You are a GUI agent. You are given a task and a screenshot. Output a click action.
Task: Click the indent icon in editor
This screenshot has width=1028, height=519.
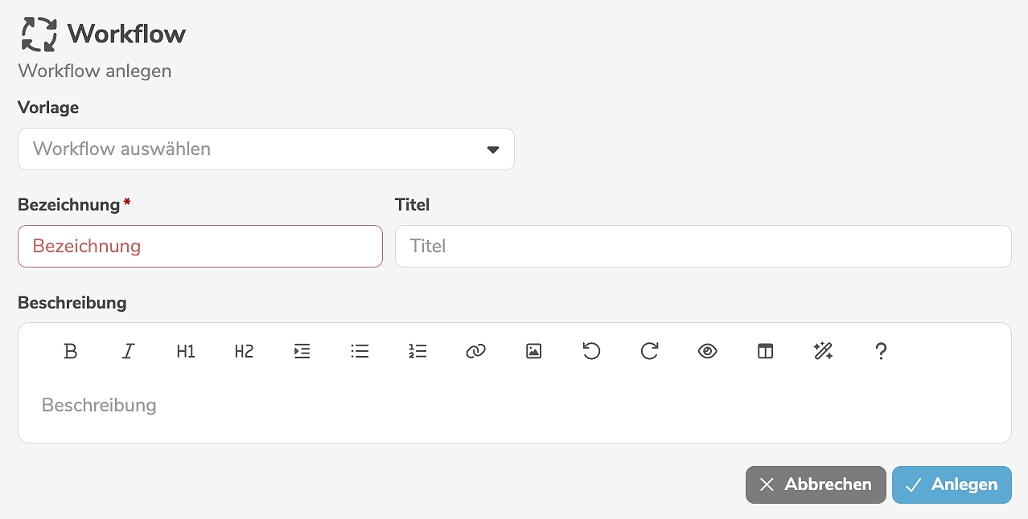(x=302, y=351)
